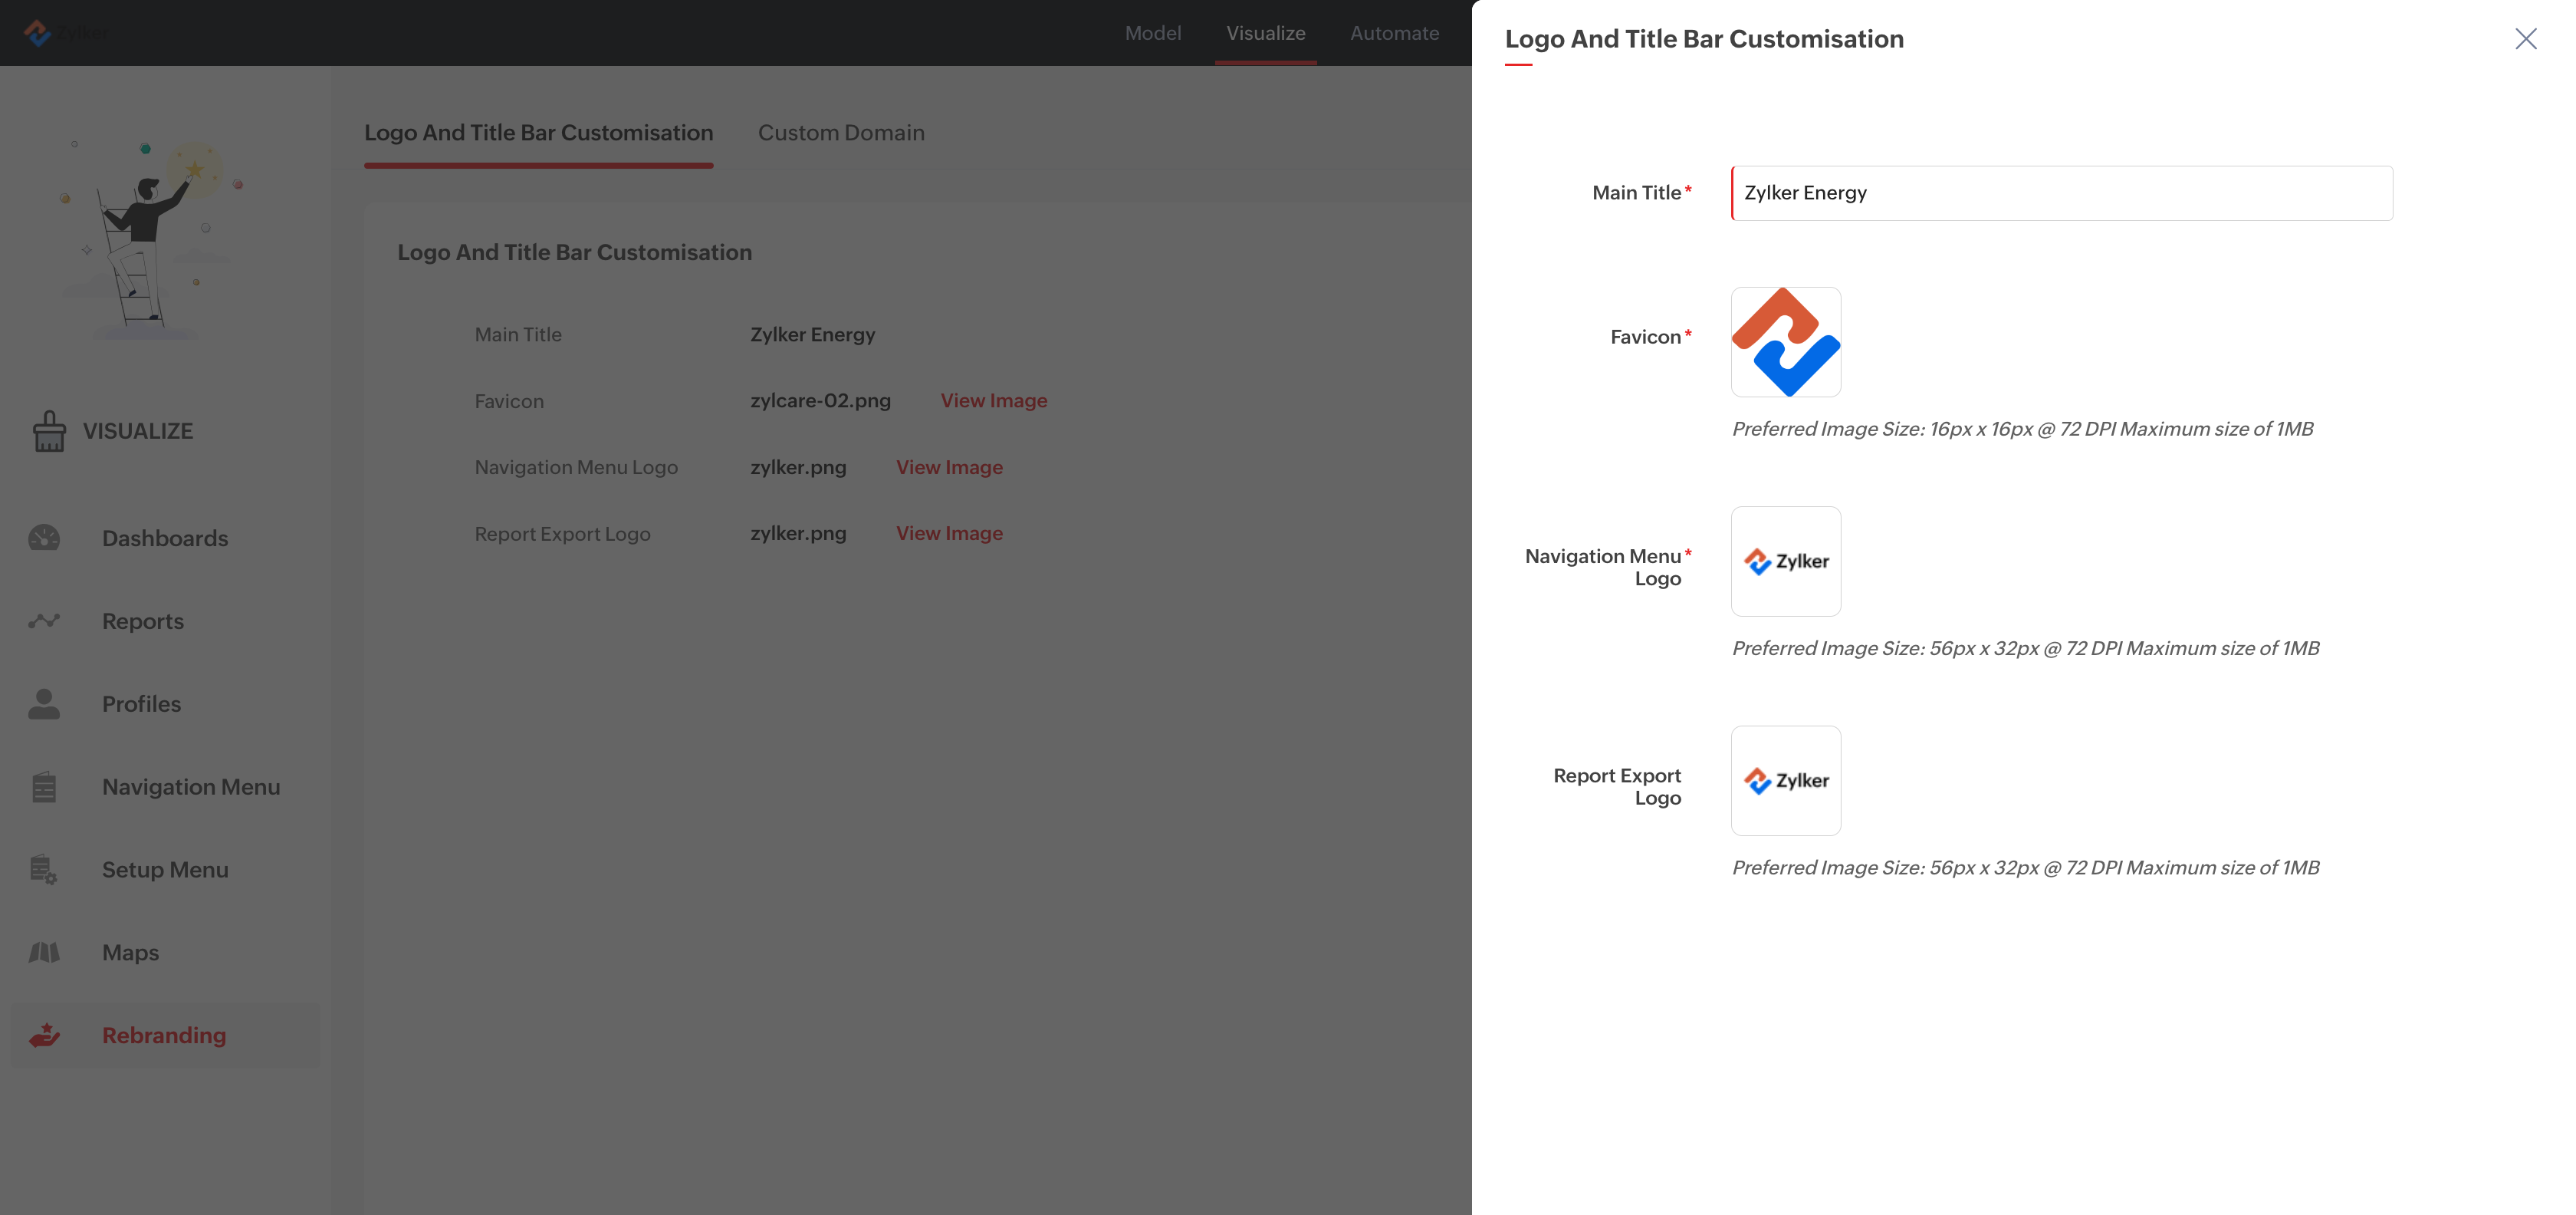This screenshot has height=1215, width=2576.
Task: Click the Setup Menu gear-document icon
Action: click(44, 870)
